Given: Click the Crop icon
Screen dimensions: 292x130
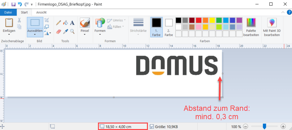Looking at the screenshot, I should 47,20.
